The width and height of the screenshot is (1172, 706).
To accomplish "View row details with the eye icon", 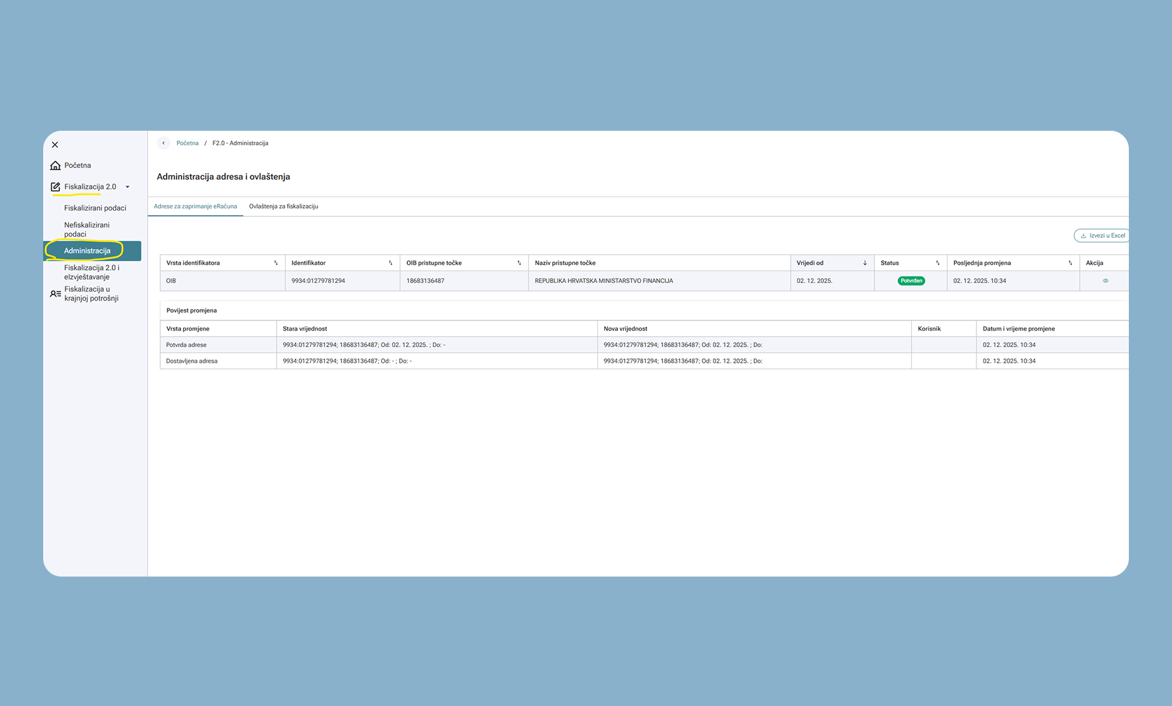I will tap(1105, 281).
